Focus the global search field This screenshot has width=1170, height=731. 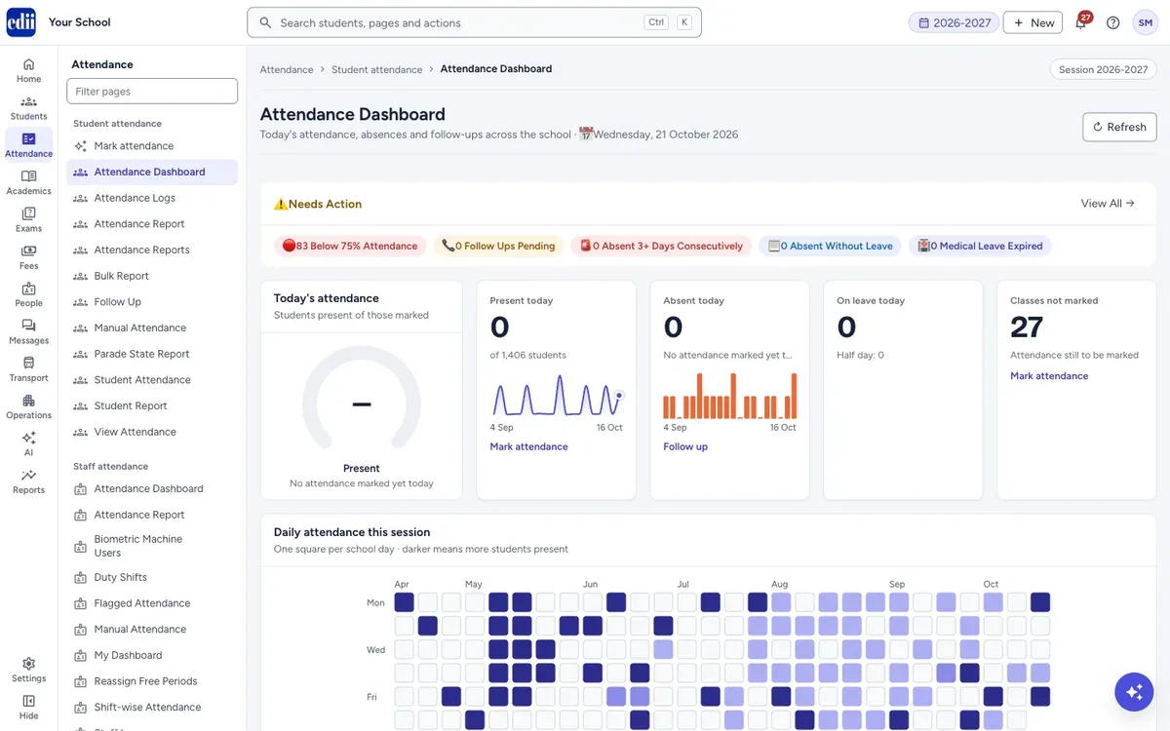coord(474,22)
